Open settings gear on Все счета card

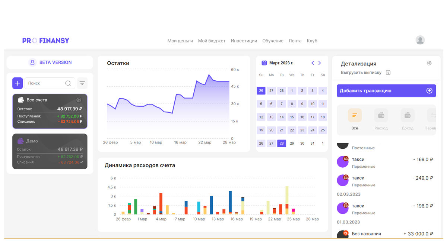point(79,100)
